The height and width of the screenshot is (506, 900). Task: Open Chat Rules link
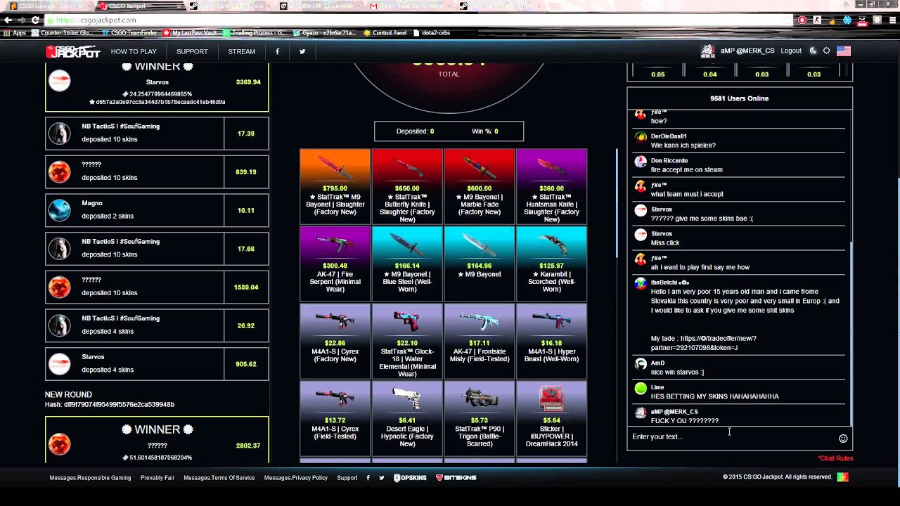click(835, 458)
